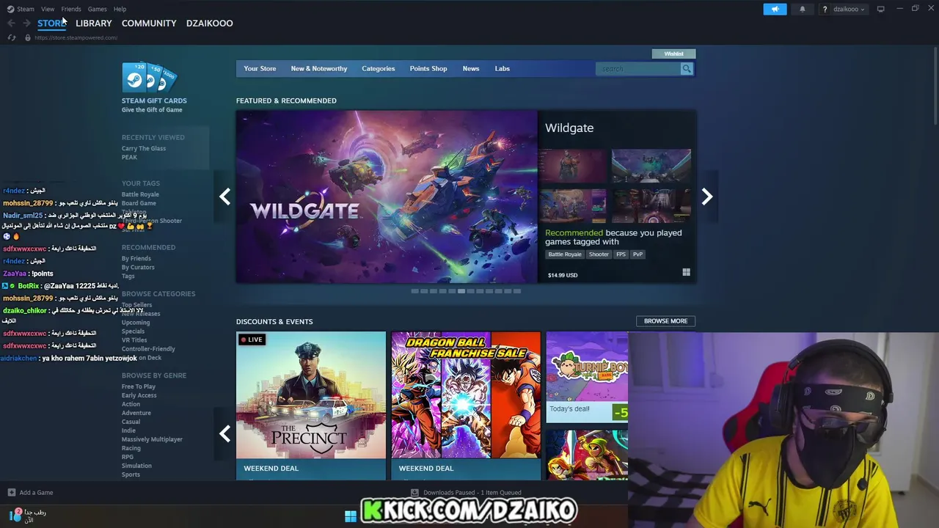This screenshot has width=939, height=528.
Task: Open the Games menu
Action: pyautogui.click(x=97, y=9)
